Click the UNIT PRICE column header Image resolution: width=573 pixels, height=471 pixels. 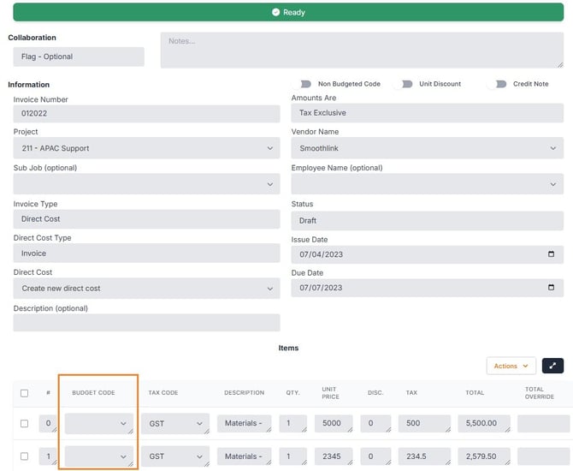coord(330,393)
